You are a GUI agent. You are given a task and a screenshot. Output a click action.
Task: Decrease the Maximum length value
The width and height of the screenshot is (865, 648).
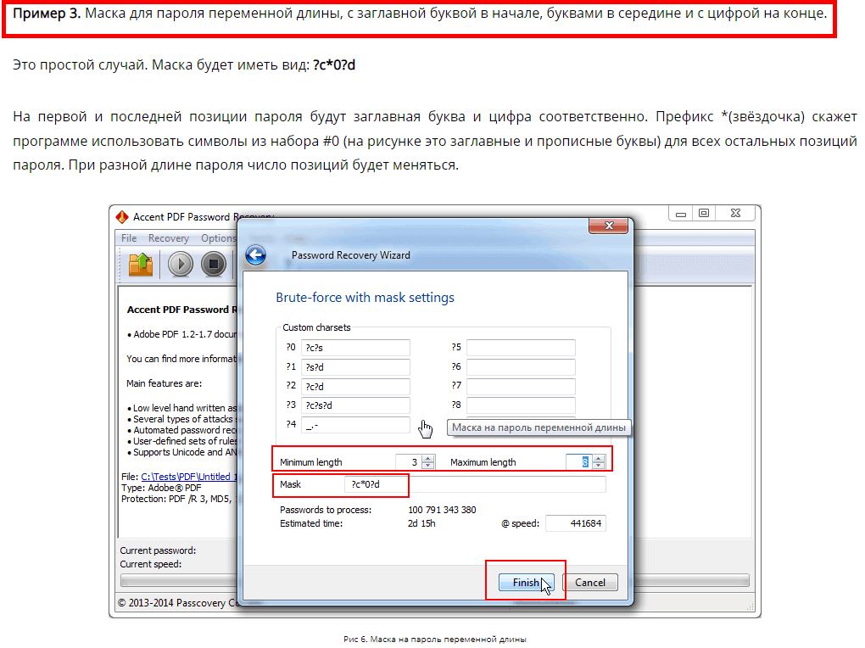pyautogui.click(x=599, y=466)
